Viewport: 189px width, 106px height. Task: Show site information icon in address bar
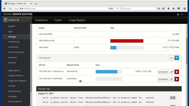8,9
